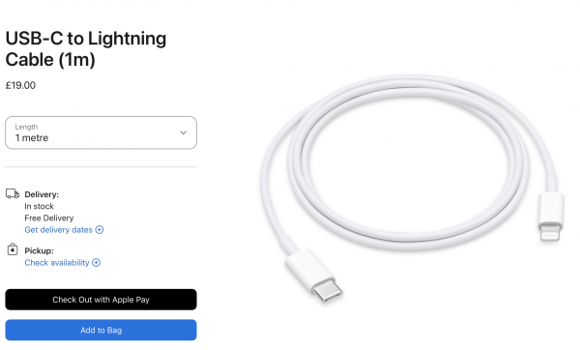Select the 1 metre length option box

click(101, 132)
